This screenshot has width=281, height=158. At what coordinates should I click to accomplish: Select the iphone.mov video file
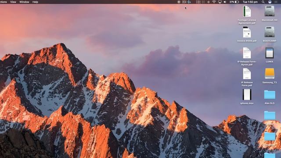(x=247, y=95)
